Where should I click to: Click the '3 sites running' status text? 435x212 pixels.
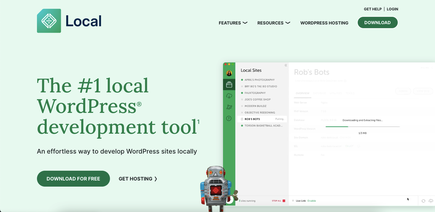tap(247, 201)
